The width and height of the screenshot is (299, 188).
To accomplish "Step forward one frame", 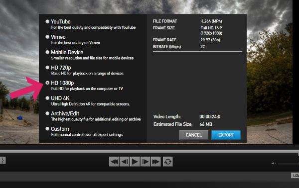I will tap(146, 162).
